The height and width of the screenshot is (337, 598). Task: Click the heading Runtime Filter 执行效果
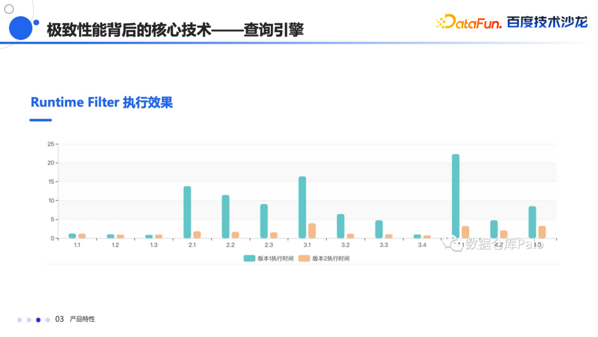(x=101, y=103)
